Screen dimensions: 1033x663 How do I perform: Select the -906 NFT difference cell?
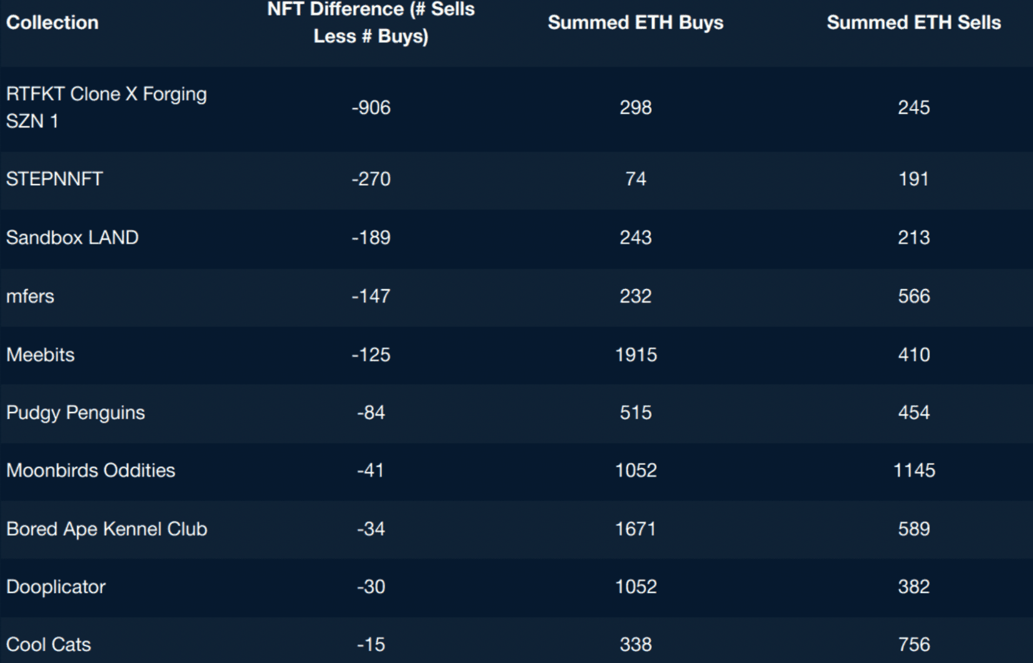click(x=371, y=108)
